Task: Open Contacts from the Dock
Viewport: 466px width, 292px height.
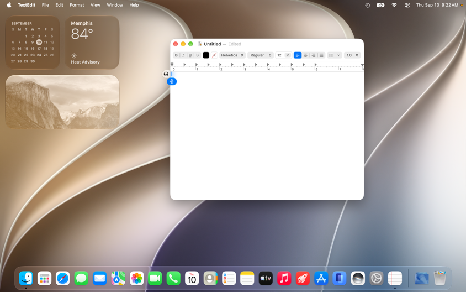Action: tap(210, 278)
